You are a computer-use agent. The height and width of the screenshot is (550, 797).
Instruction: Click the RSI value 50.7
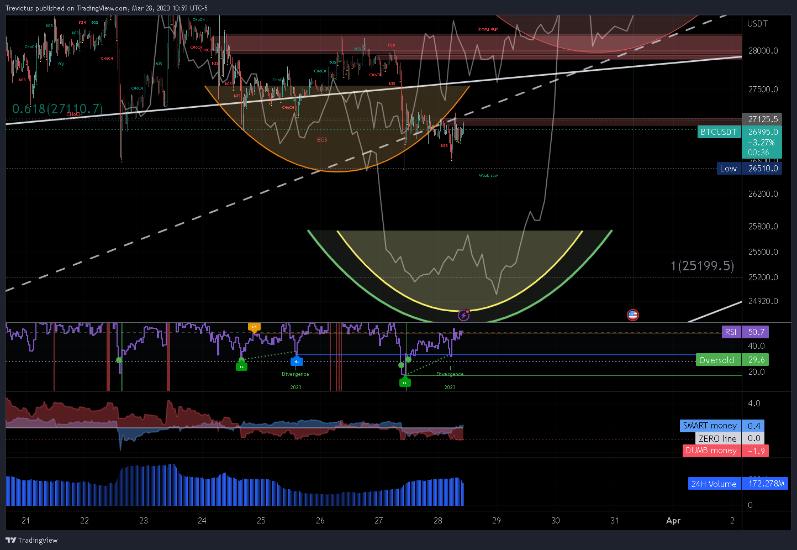coord(756,332)
